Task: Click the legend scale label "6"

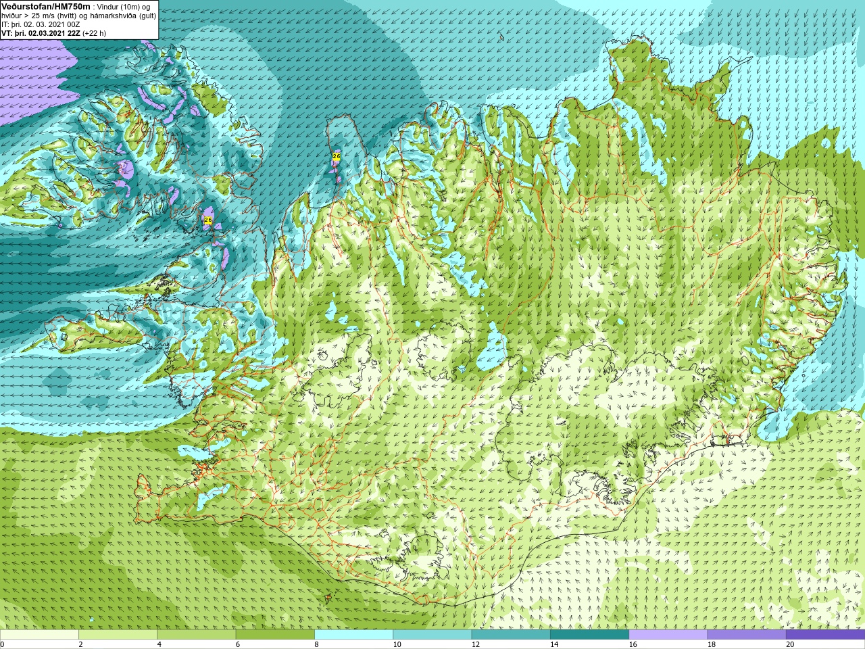Action: [x=238, y=644]
